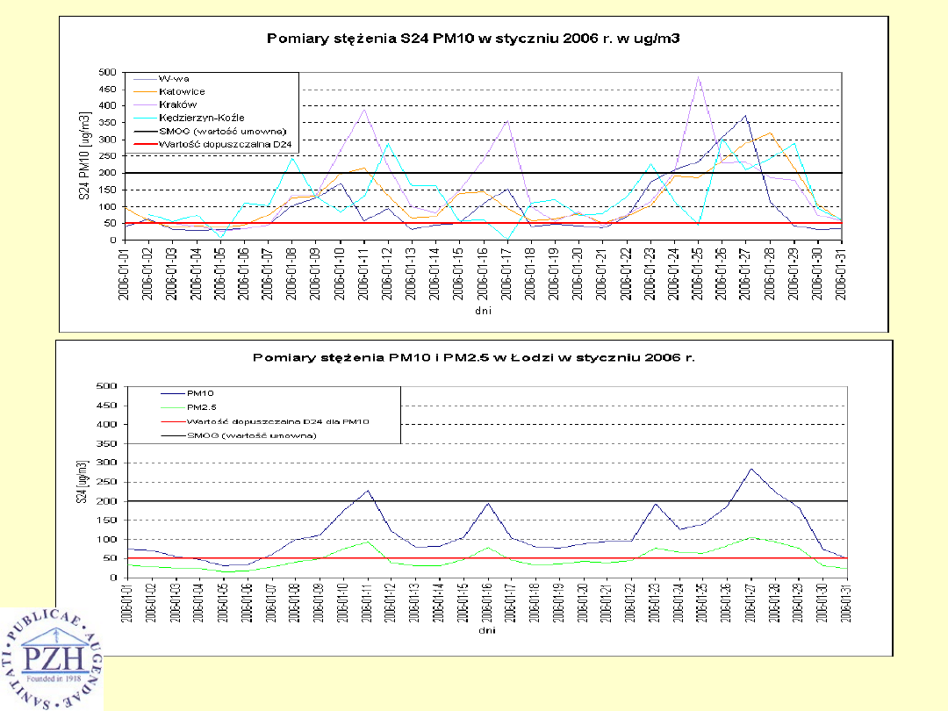Click the W-wa peak near 500 on 2006-01-25
948x711 pixels.
tap(699, 77)
